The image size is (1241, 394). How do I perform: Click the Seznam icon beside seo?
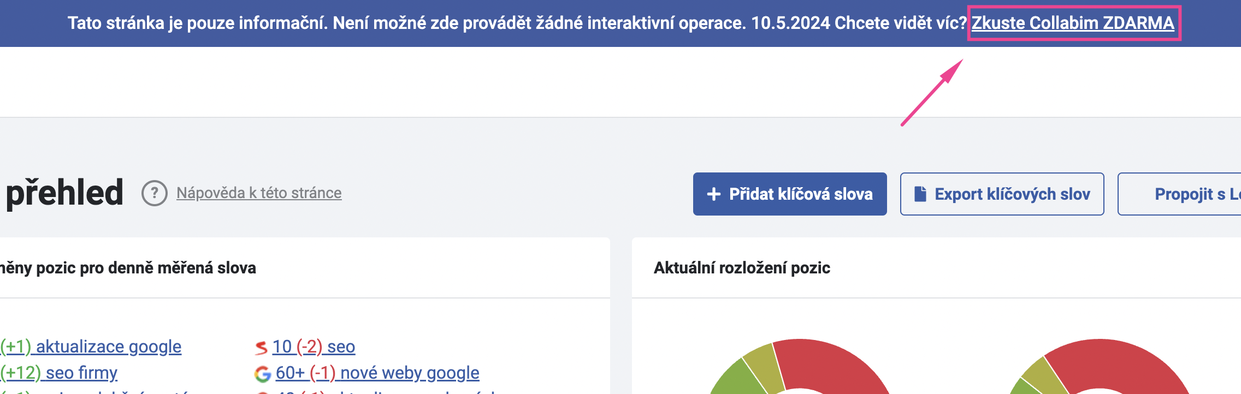click(x=262, y=347)
